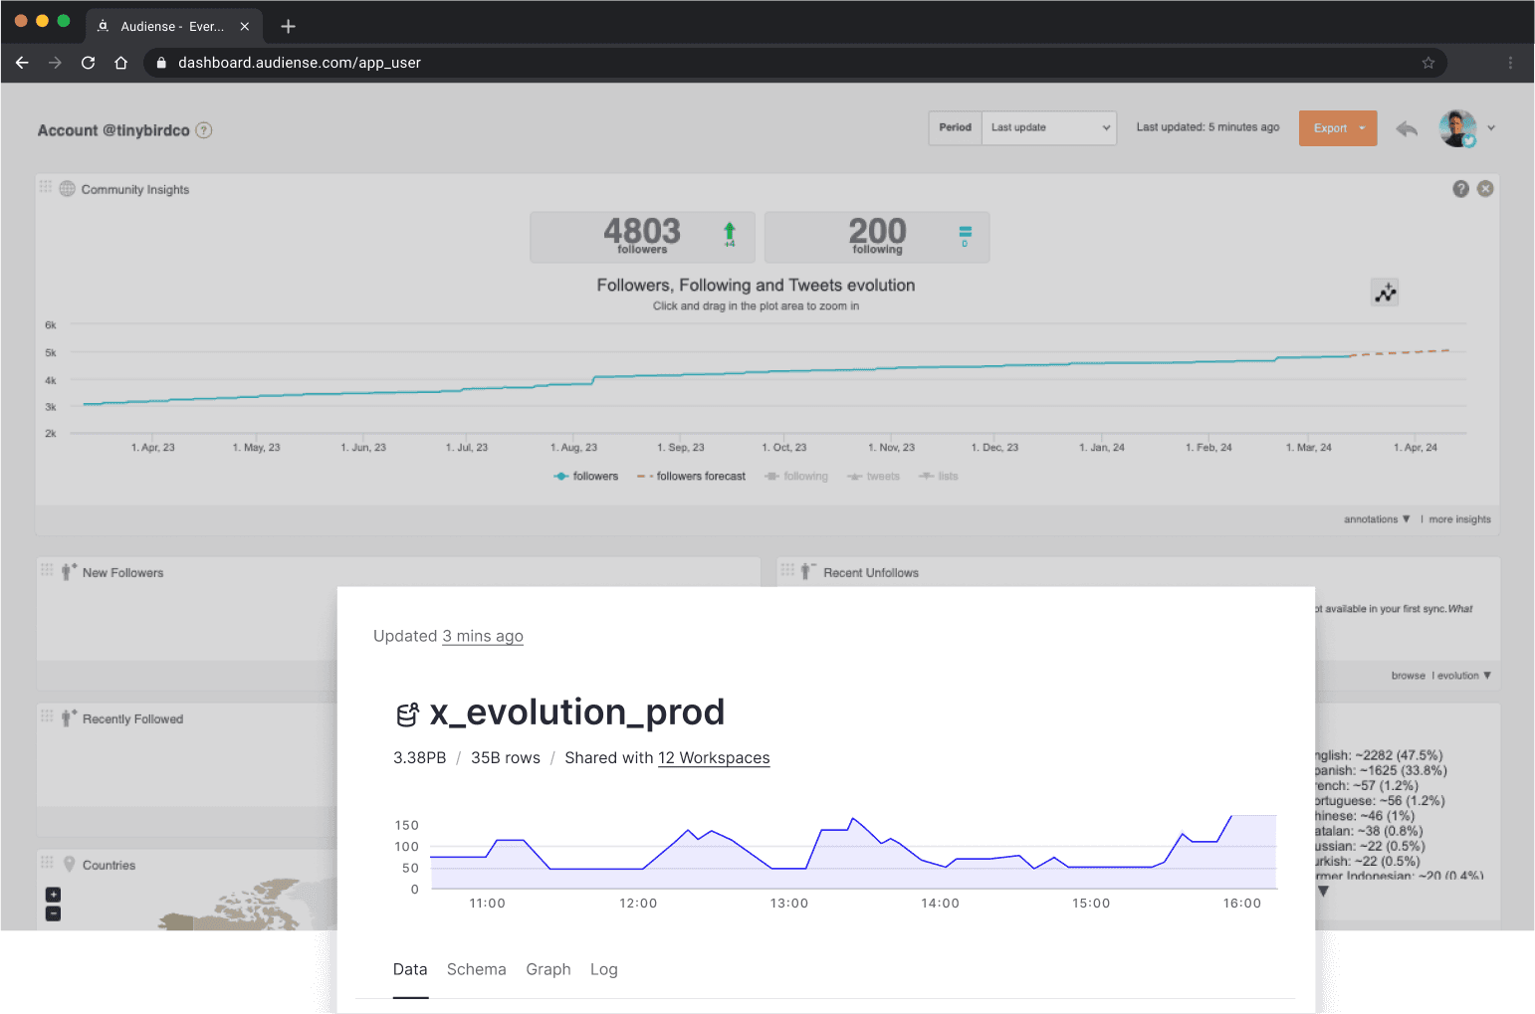Click the Community Insights help question mark
Screen dimensions: 1535x1014
coord(1460,188)
